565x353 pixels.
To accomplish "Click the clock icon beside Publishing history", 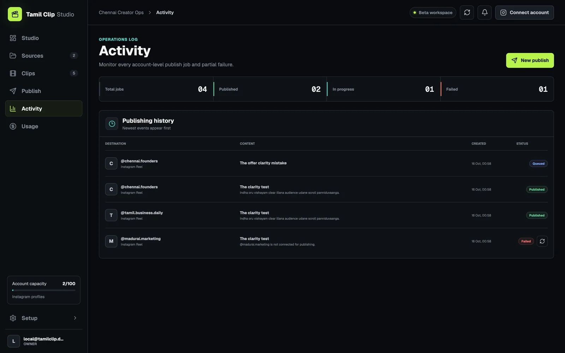I will [112, 124].
